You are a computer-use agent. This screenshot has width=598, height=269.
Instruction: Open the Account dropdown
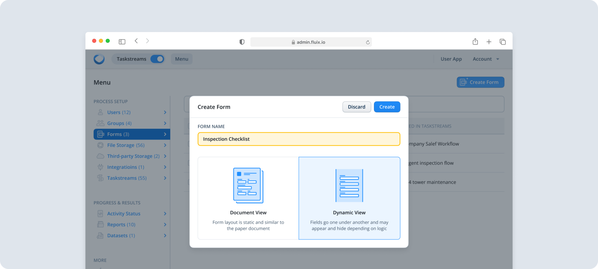coord(486,59)
